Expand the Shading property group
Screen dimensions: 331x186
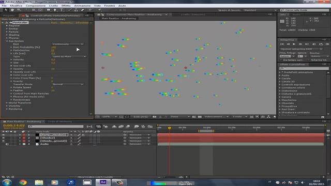coord(7,35)
